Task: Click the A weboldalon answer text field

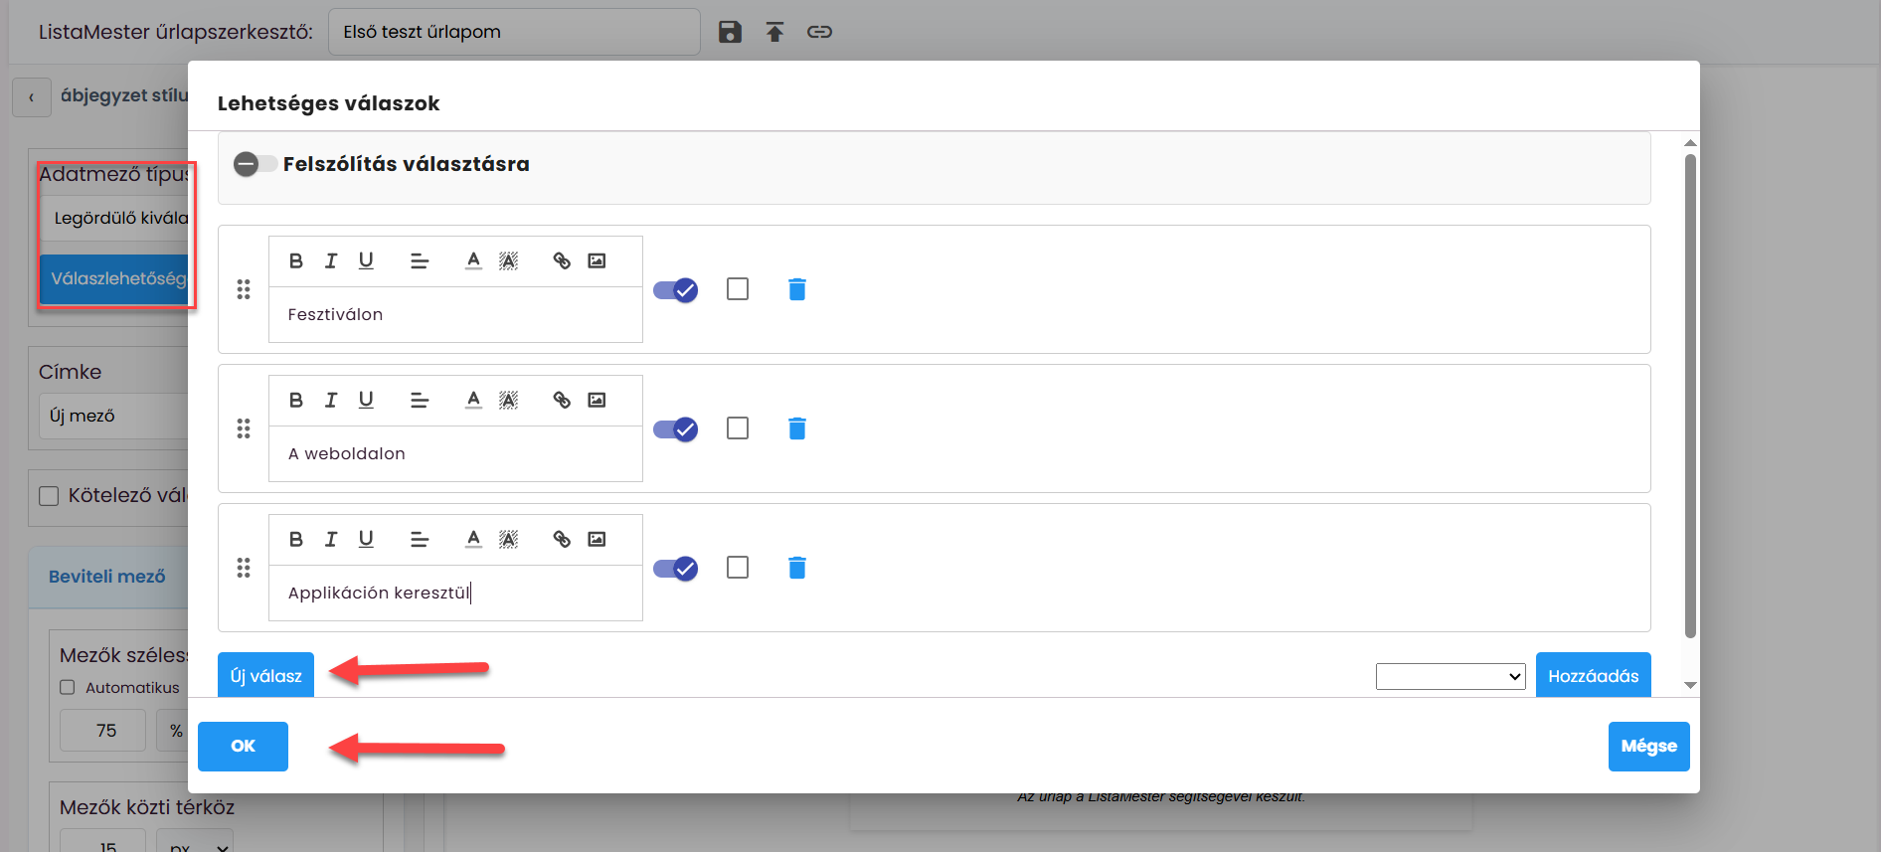Action: (x=455, y=454)
